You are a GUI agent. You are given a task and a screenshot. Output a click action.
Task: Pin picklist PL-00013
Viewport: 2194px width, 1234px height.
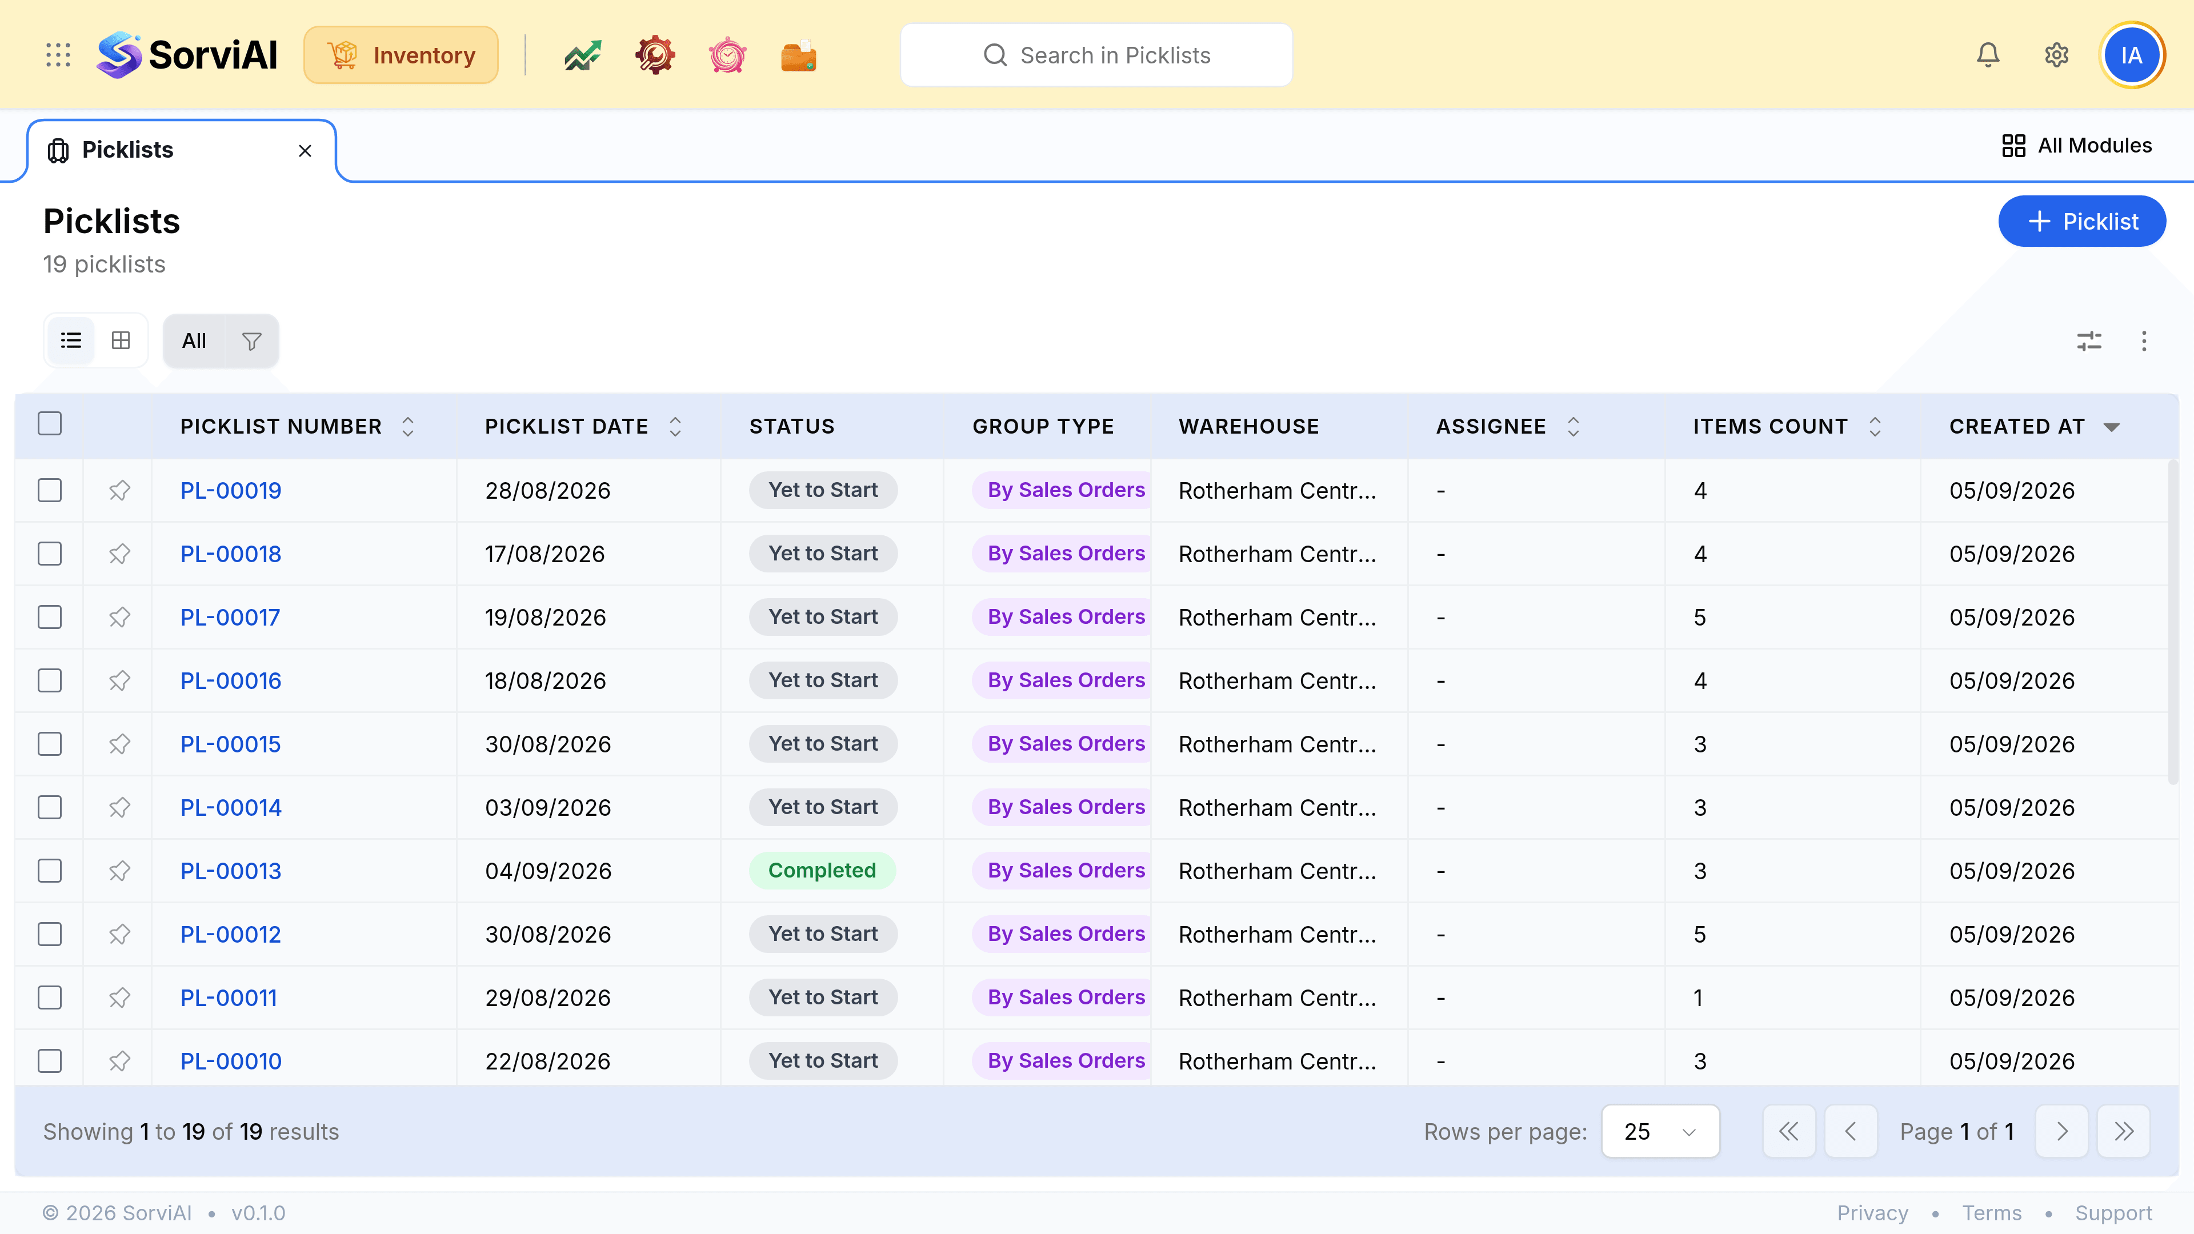[119, 871]
